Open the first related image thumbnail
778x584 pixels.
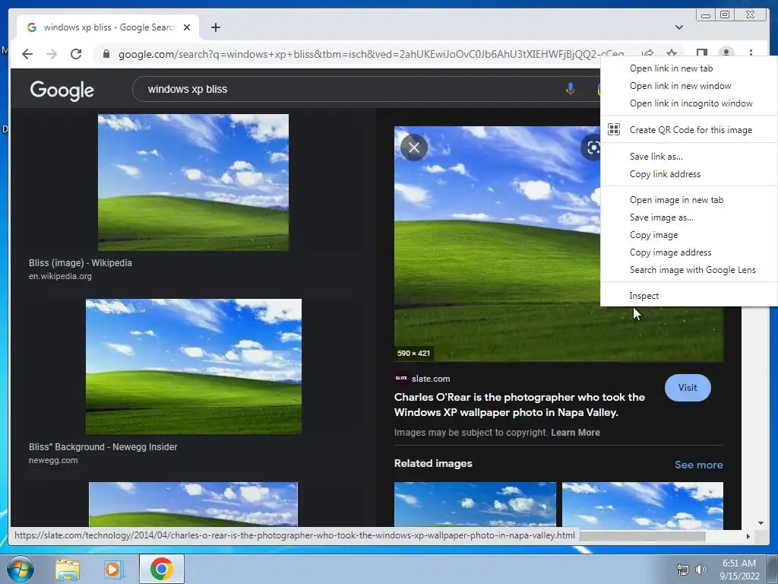pyautogui.click(x=475, y=504)
